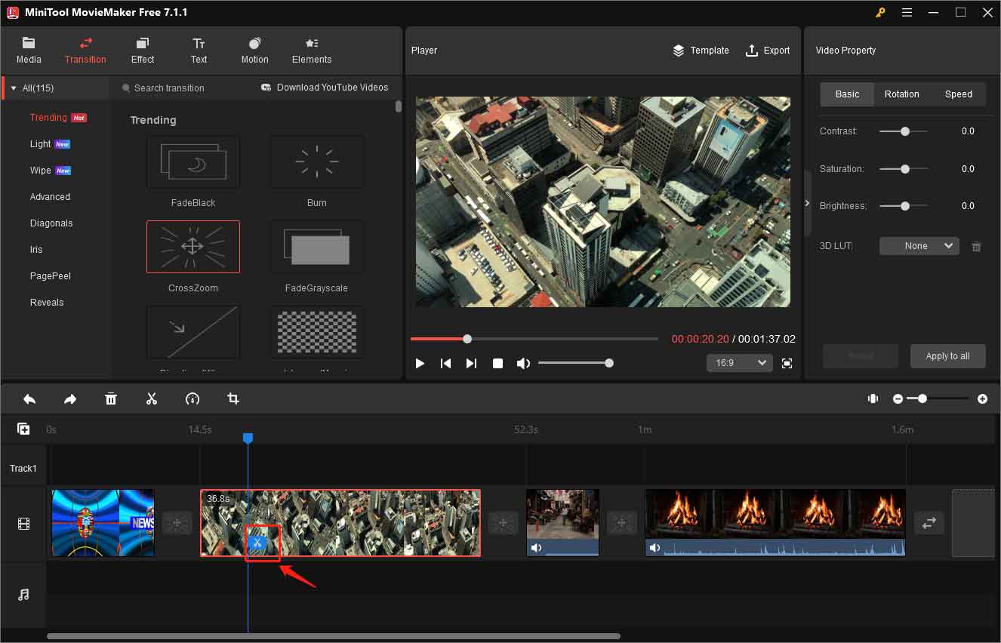This screenshot has width=1001, height=643.
Task: Stop the video playback
Action: pyautogui.click(x=497, y=364)
